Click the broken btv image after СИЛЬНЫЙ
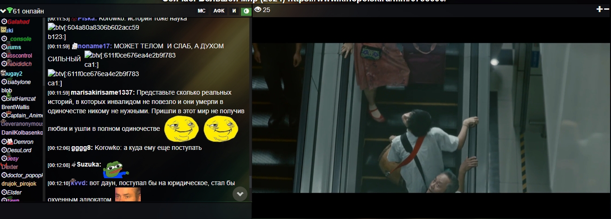611x219 pixels. (130, 59)
